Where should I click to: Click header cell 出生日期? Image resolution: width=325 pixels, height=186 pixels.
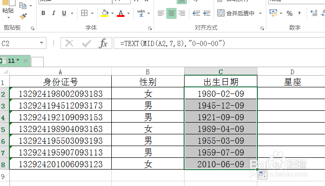click(221, 82)
